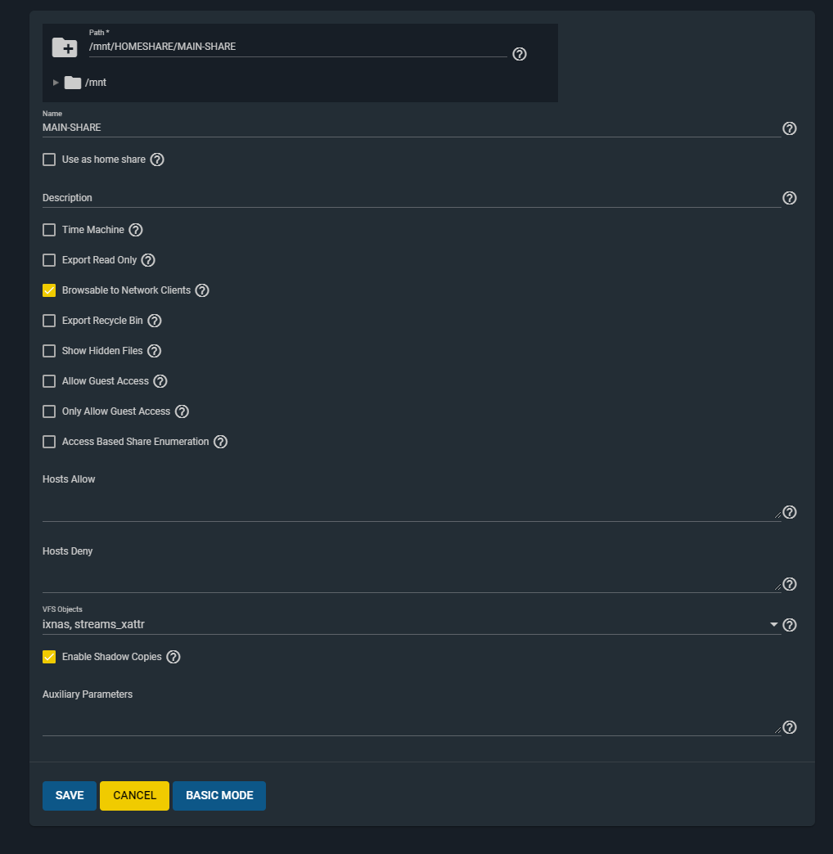Screen dimensions: 833x854
Task: Tick the Allow Guest Access checkbox
Action: [x=49, y=381]
